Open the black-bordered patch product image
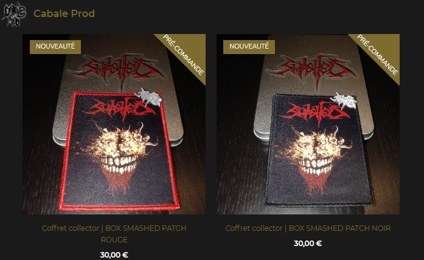 (308, 124)
